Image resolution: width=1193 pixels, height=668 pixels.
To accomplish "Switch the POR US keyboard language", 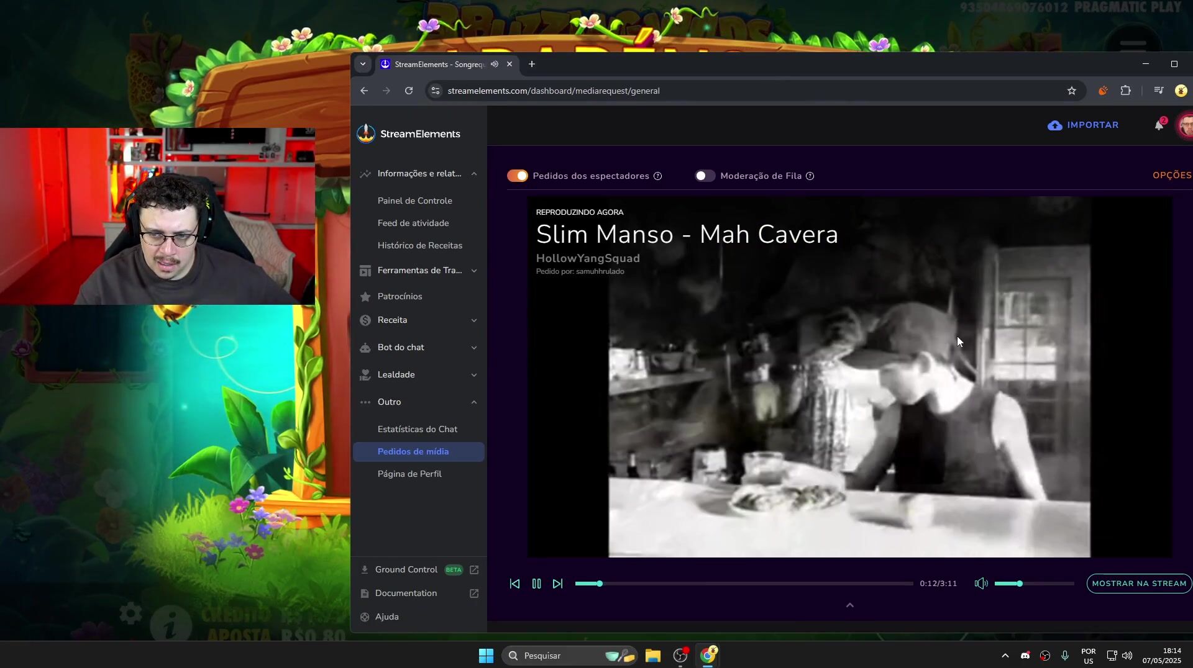I will coord(1089,656).
